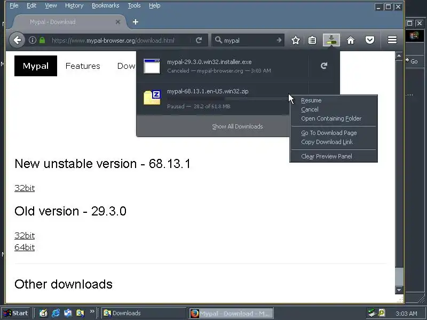Image resolution: width=427 pixels, height=320 pixels.
Task: Go to home page via house icon
Action: click(351, 41)
